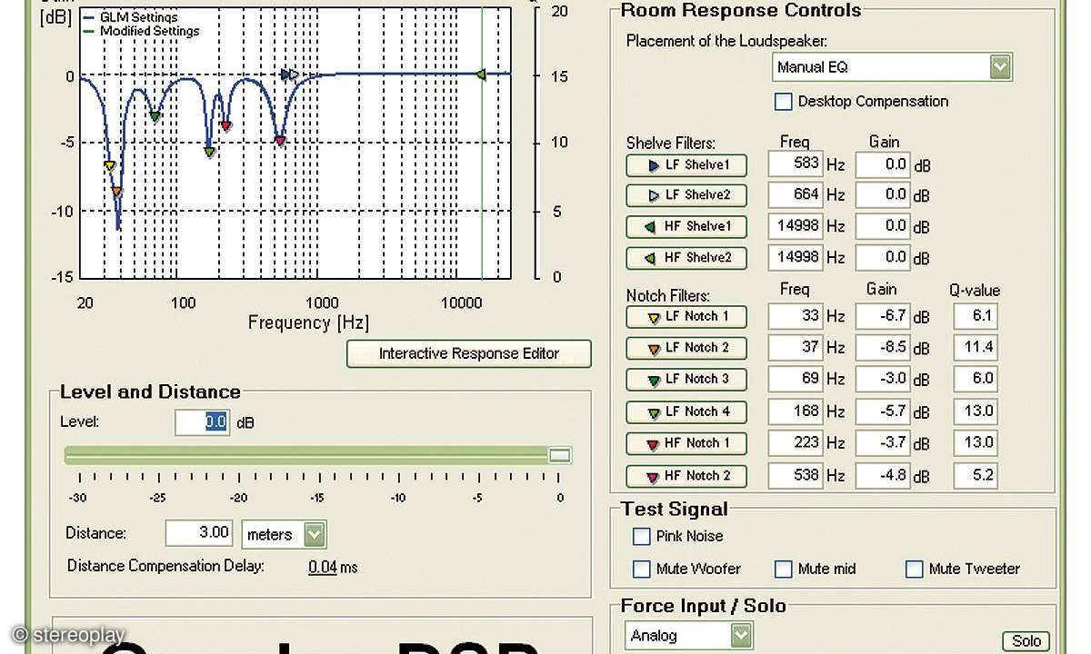Toggle Mute Woofer checkbox
Screen dimensions: 1091x654
point(641,570)
